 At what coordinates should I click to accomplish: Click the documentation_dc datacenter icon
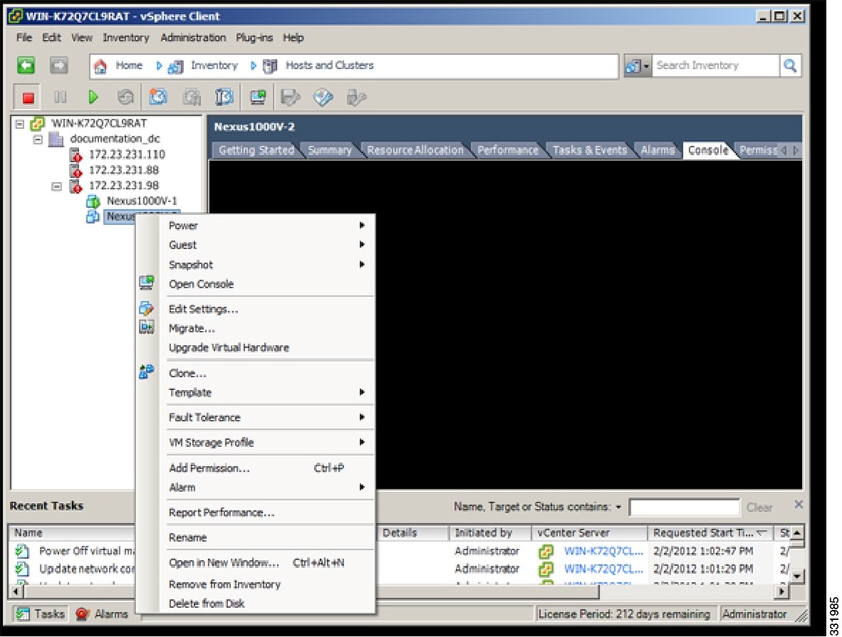tap(56, 139)
